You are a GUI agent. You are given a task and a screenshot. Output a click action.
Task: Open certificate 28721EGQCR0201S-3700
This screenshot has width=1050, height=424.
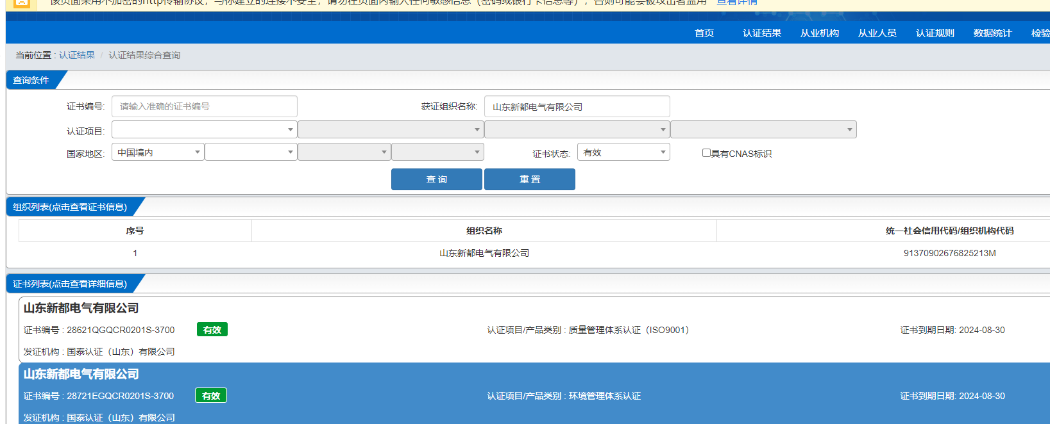click(120, 396)
